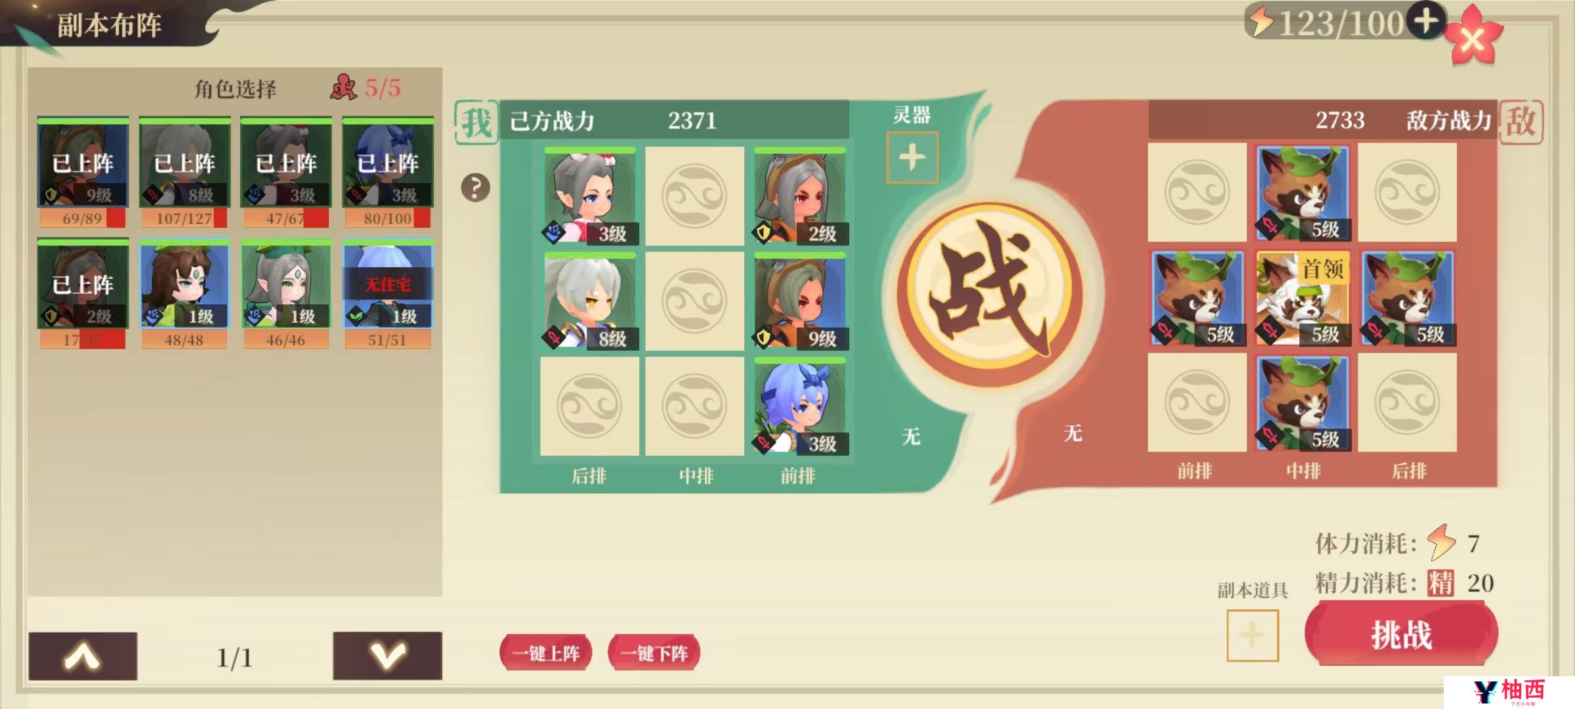The image size is (1575, 709).
Task: Select the blue-haired level 3 hero on the field
Action: (x=800, y=406)
